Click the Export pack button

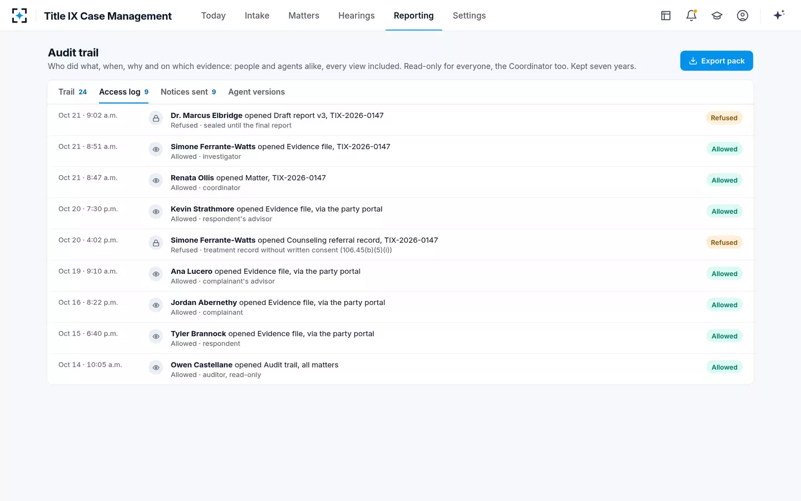coord(716,61)
